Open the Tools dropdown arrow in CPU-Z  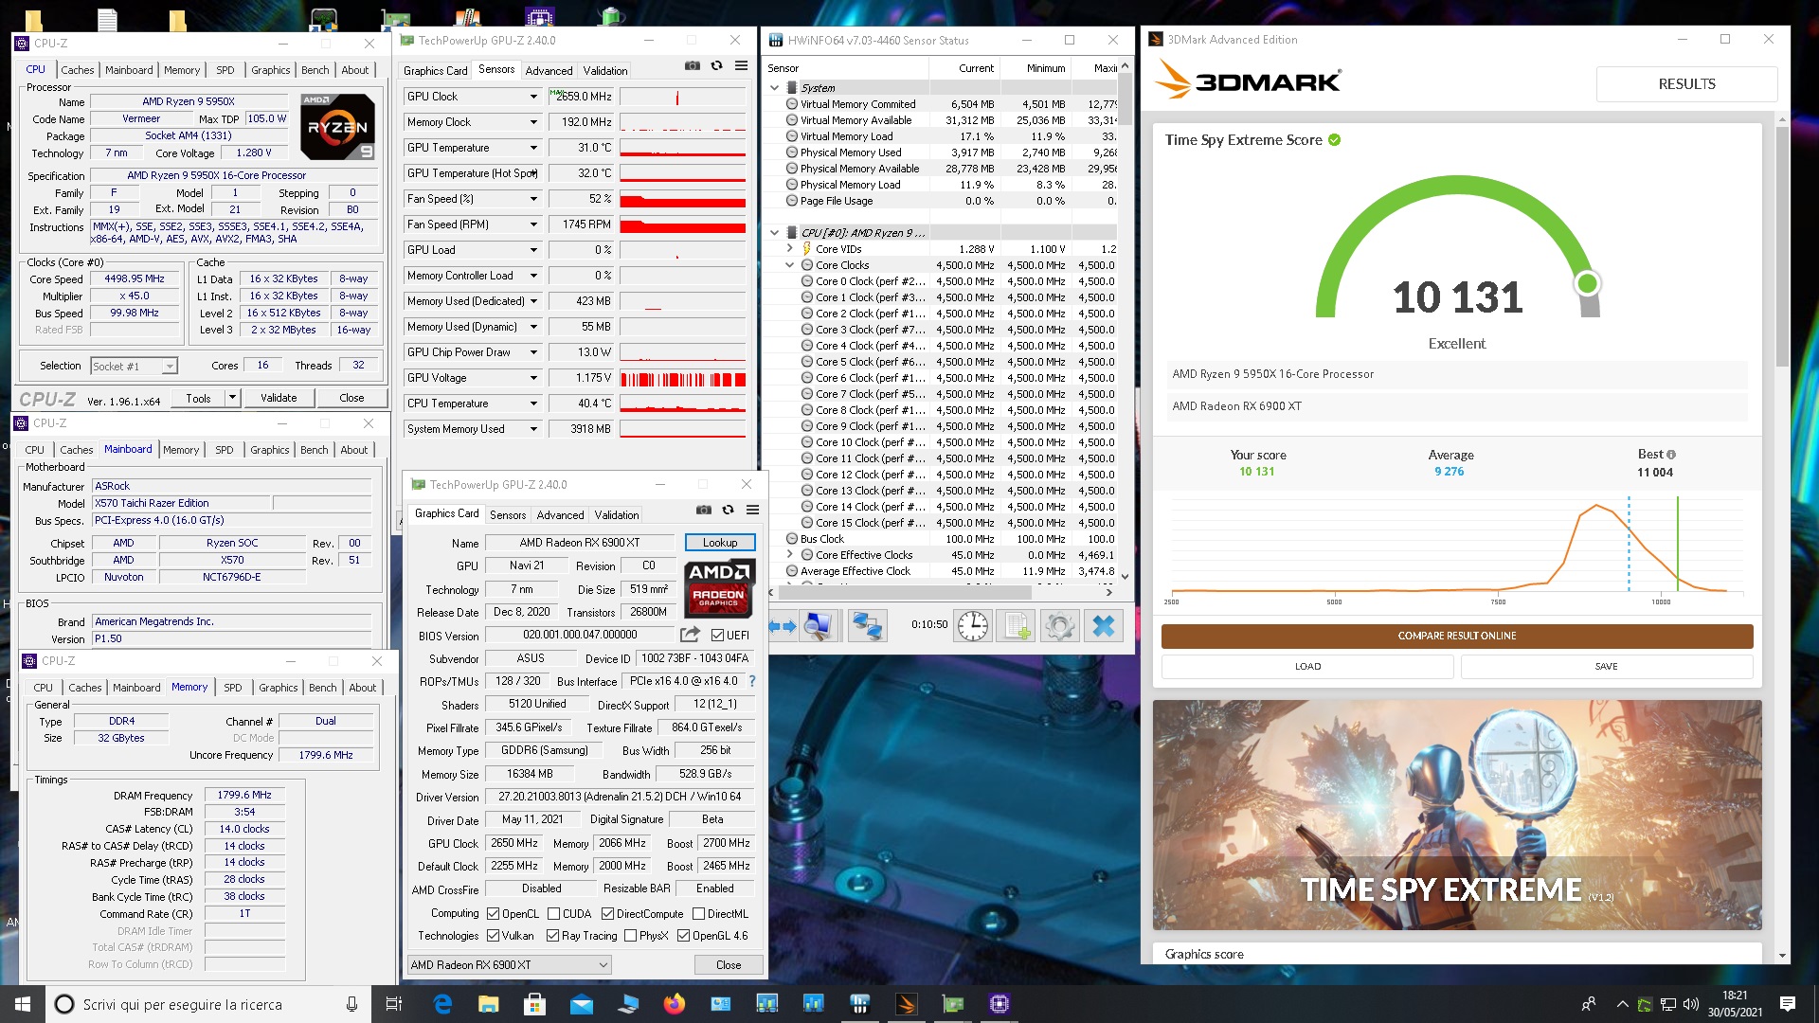click(x=232, y=398)
